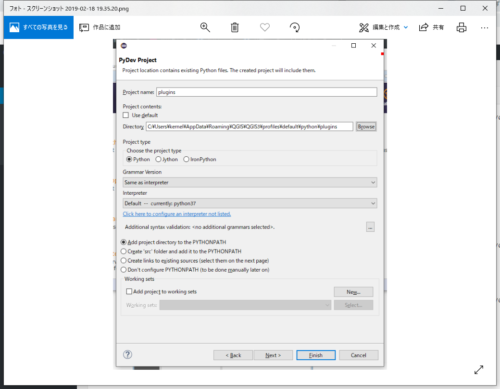Click the configure an interpreter not listed link
The width and height of the screenshot is (500, 389).
coord(177,214)
